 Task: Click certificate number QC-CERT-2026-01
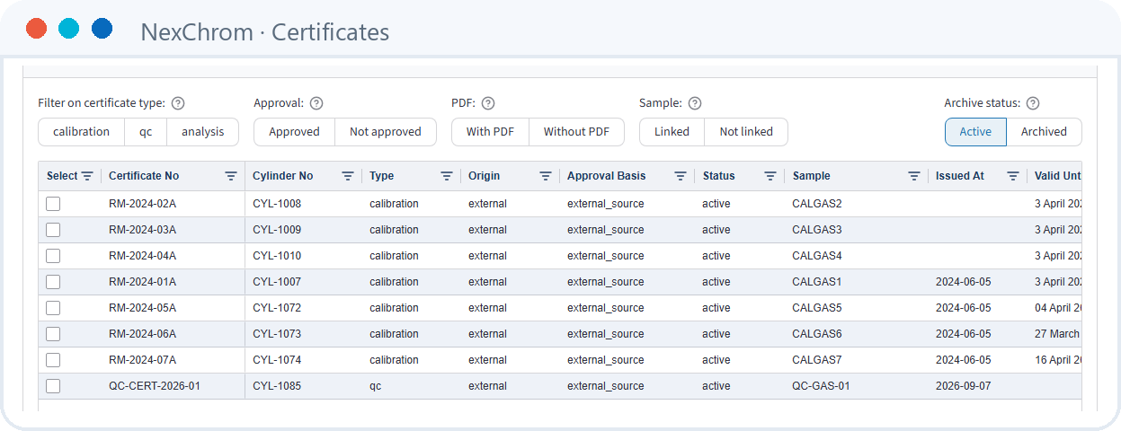(x=154, y=386)
